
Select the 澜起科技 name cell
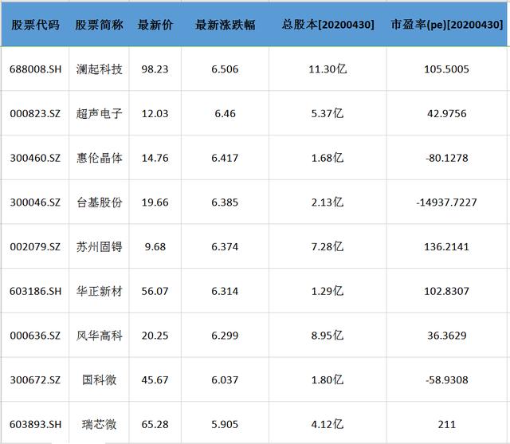click(99, 69)
